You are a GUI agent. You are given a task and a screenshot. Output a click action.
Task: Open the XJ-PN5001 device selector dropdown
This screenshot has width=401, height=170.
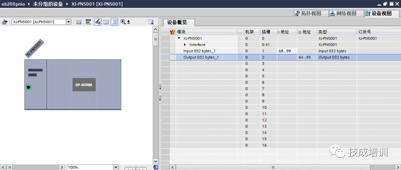coord(68,22)
